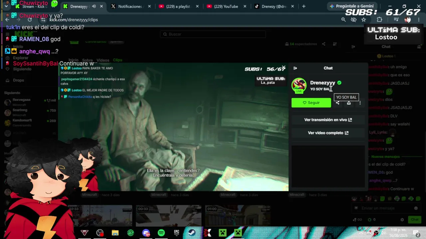Image resolution: width=426 pixels, height=239 pixels.
Task: Open Drenezyyy's profile avatar
Action: pyautogui.click(x=299, y=85)
